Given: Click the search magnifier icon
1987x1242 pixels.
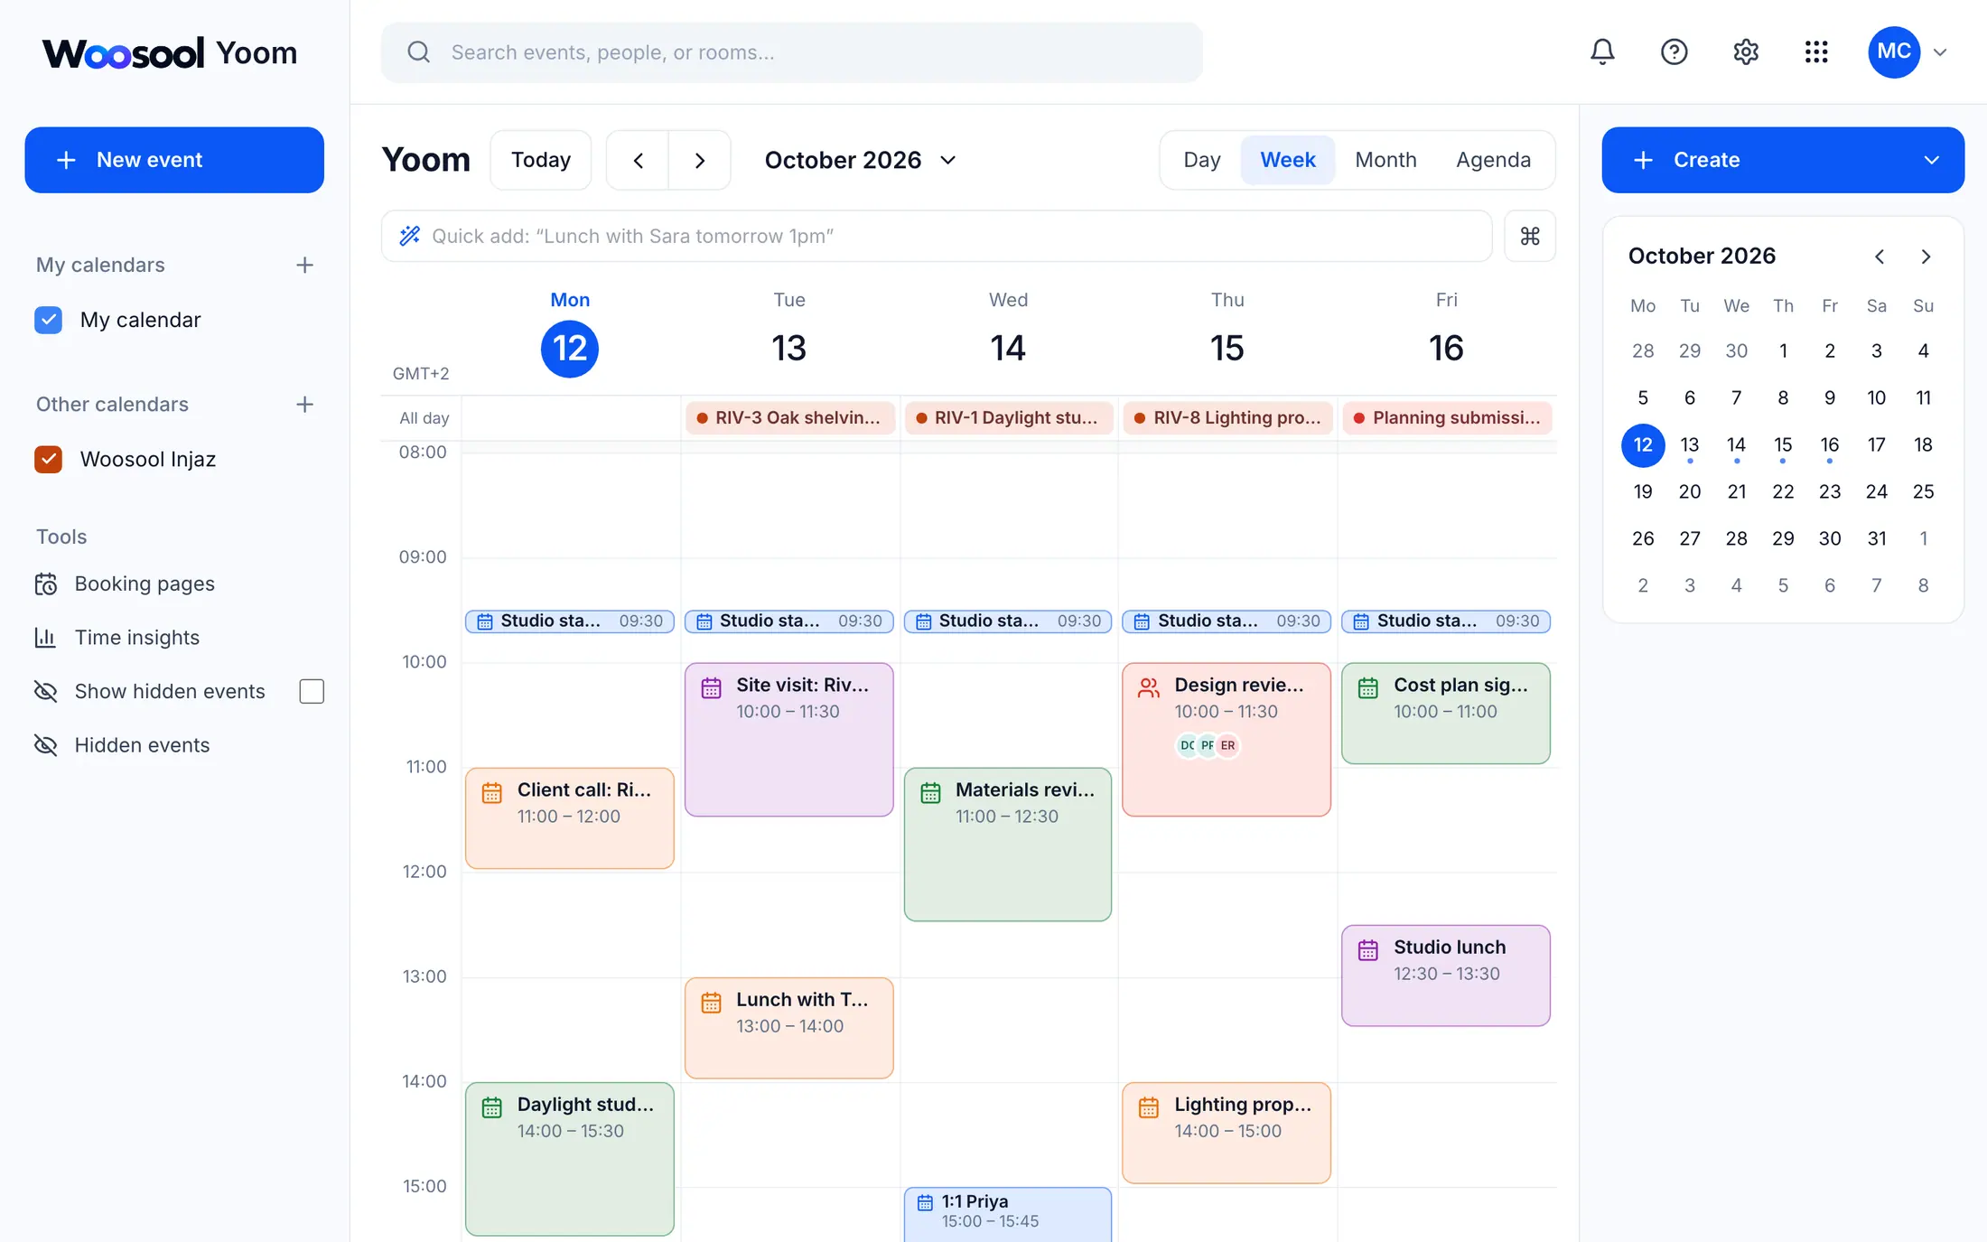Looking at the screenshot, I should [418, 52].
